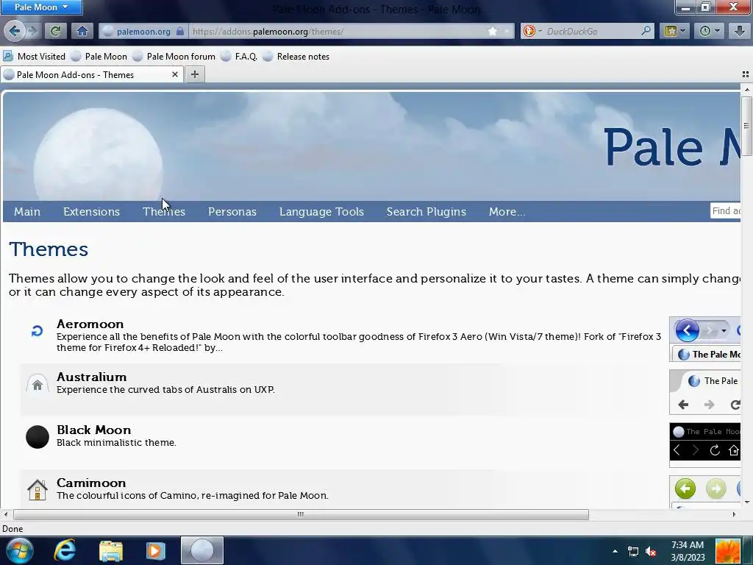Click the muted volume tray icon
This screenshot has height=565, width=753.
click(x=652, y=552)
